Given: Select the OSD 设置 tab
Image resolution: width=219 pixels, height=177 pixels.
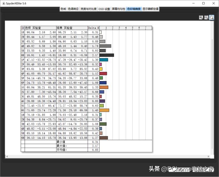Looking at the screenshot, I should pos(104,9).
